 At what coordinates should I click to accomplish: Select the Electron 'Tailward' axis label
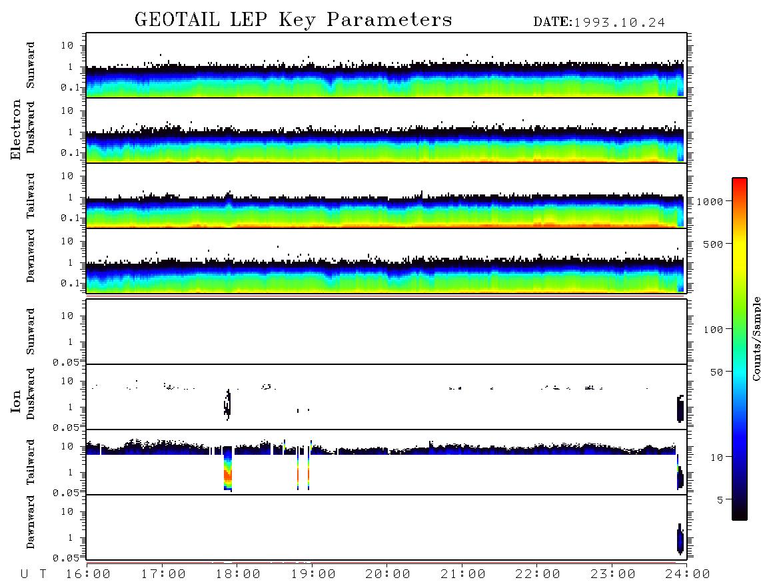pos(30,196)
